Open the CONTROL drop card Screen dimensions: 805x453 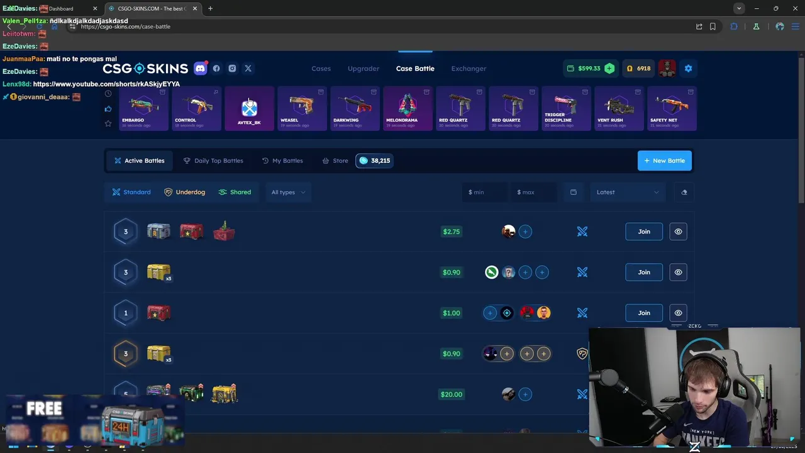click(197, 109)
